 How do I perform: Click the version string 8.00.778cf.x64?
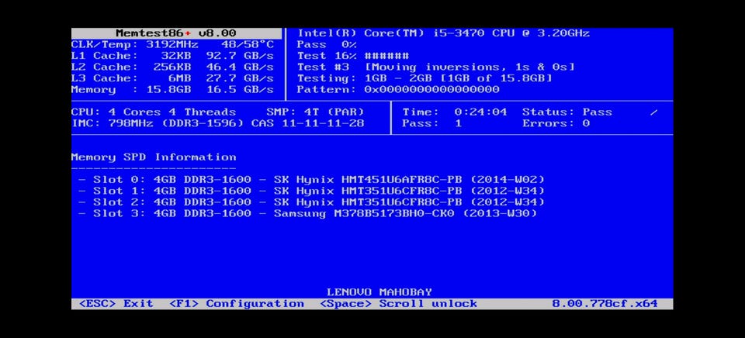coord(605,304)
